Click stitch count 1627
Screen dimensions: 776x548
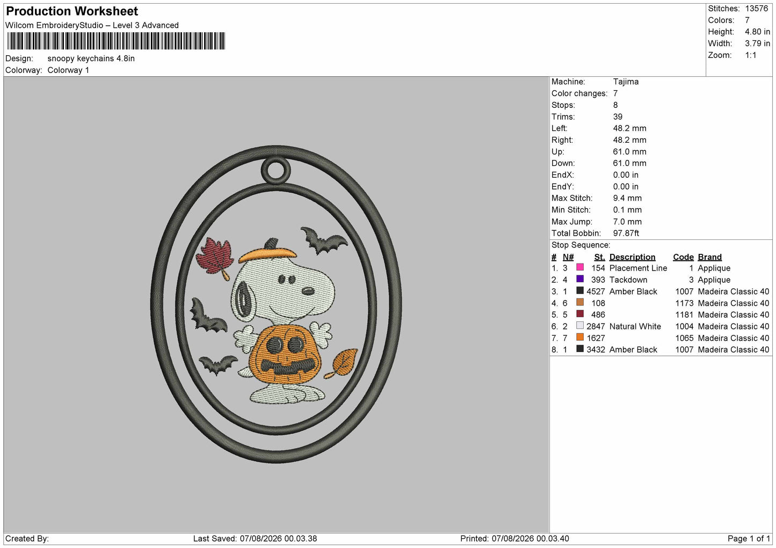[596, 338]
